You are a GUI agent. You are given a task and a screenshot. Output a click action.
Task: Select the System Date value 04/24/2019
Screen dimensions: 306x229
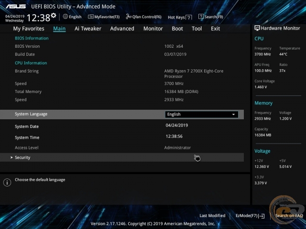(177, 125)
